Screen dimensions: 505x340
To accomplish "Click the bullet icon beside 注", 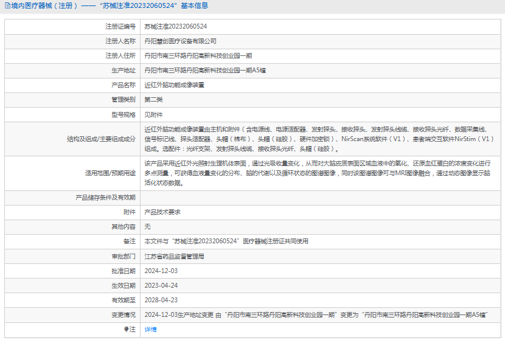I will (x=126, y=329).
